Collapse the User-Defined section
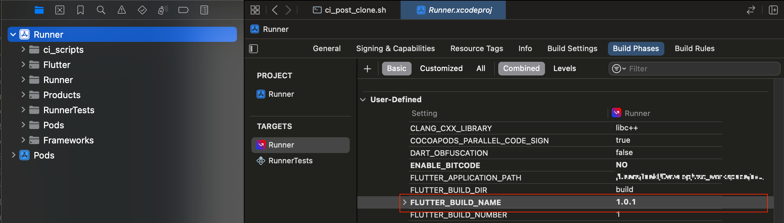This screenshot has width=784, height=223. click(363, 99)
